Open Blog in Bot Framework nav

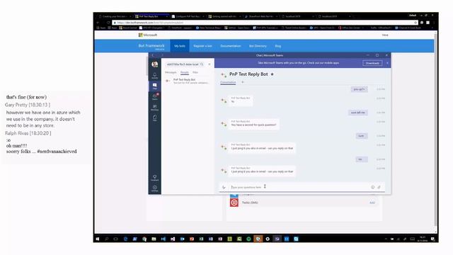278,46
